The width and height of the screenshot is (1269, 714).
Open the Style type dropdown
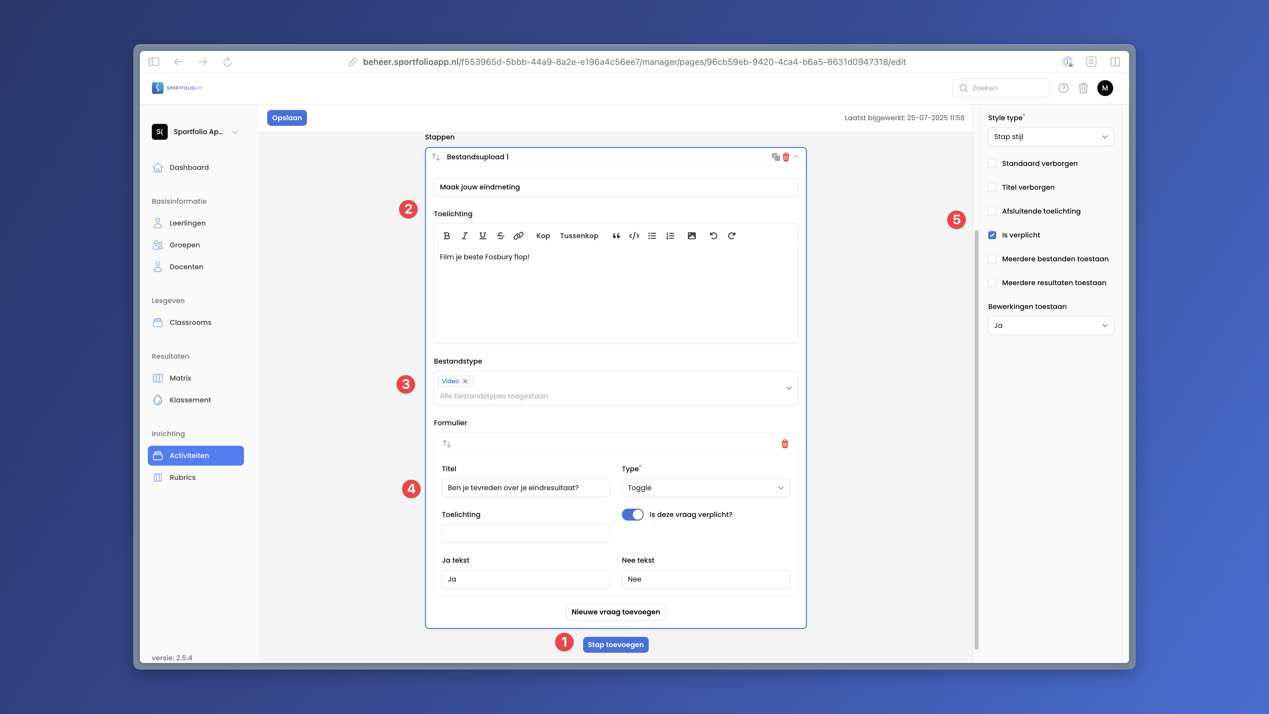tap(1051, 137)
